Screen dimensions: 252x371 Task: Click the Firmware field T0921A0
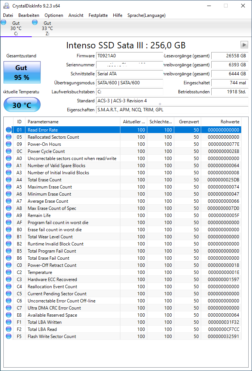[129, 56]
